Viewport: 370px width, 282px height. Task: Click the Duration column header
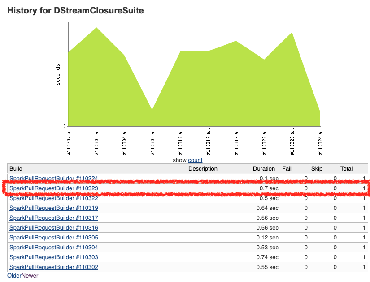264,169
